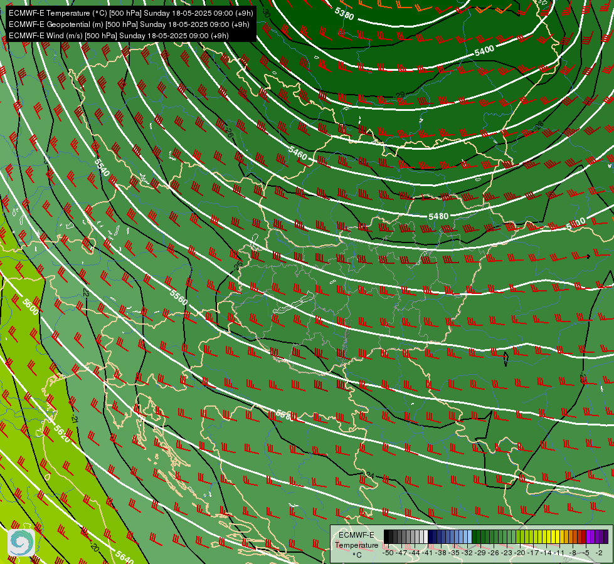Click the ECMWF-E Temperature °C legend title
Screen dimensions: 614x564
pos(356,545)
